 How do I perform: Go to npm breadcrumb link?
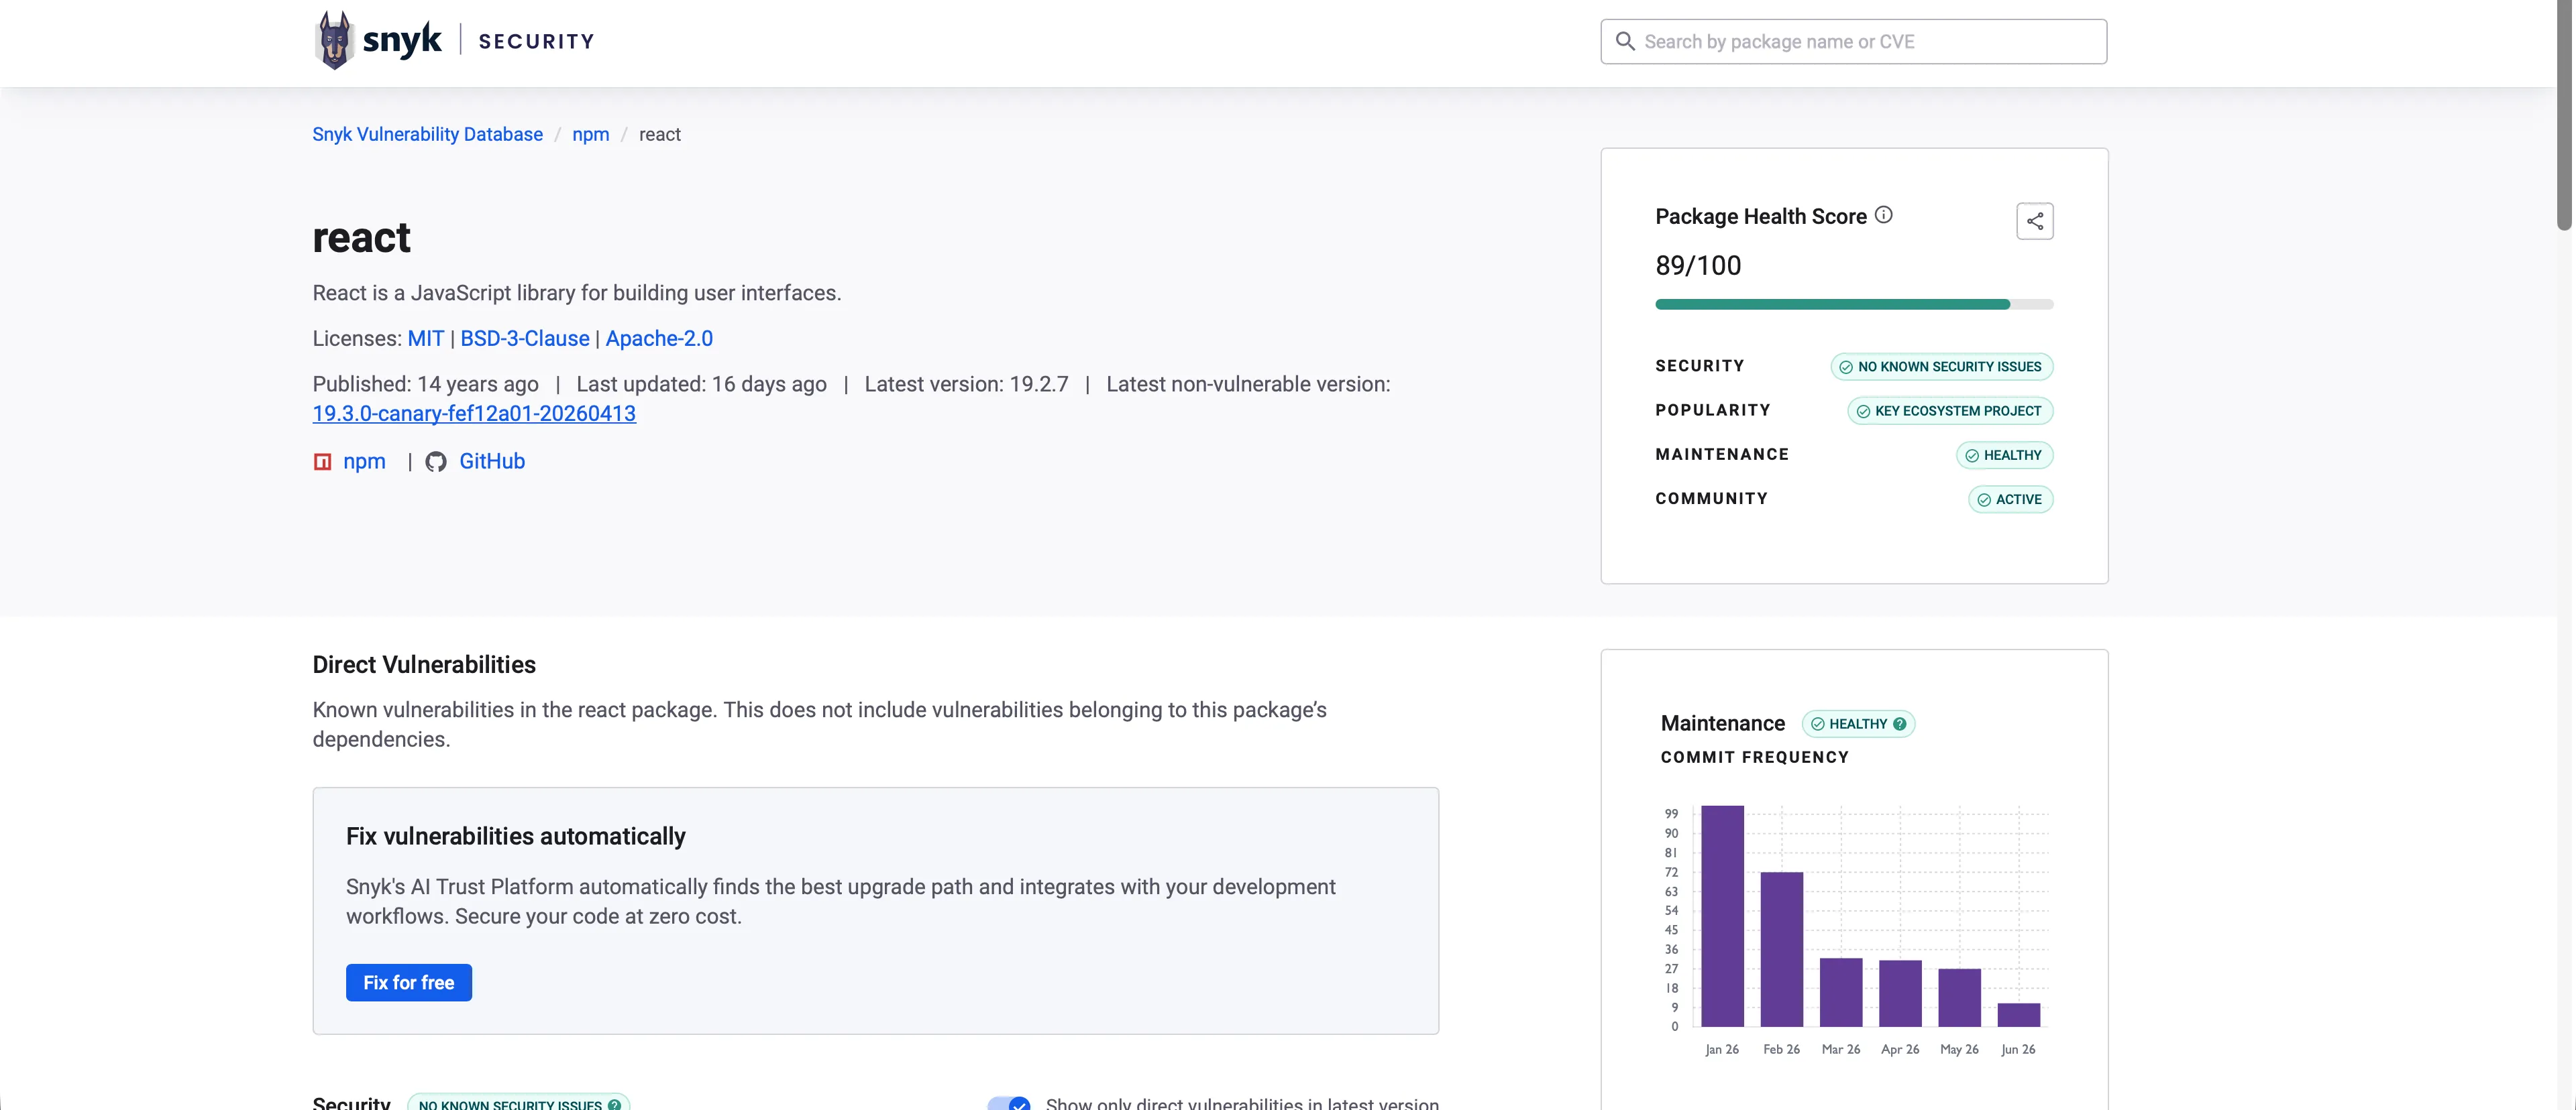coord(590,134)
